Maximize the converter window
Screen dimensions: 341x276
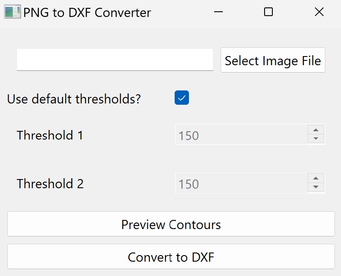268,12
